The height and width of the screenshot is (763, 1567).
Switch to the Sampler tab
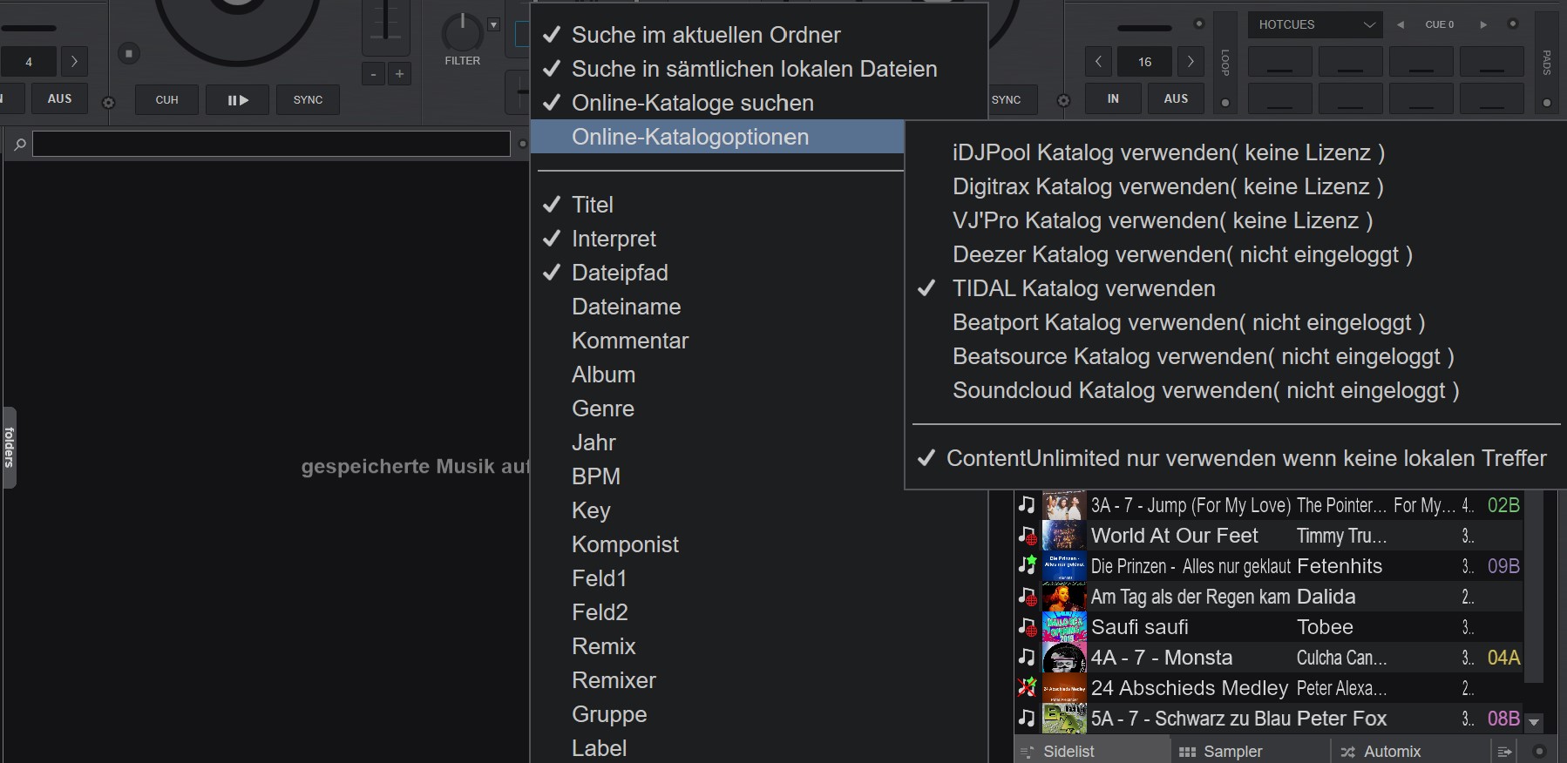[1251, 752]
